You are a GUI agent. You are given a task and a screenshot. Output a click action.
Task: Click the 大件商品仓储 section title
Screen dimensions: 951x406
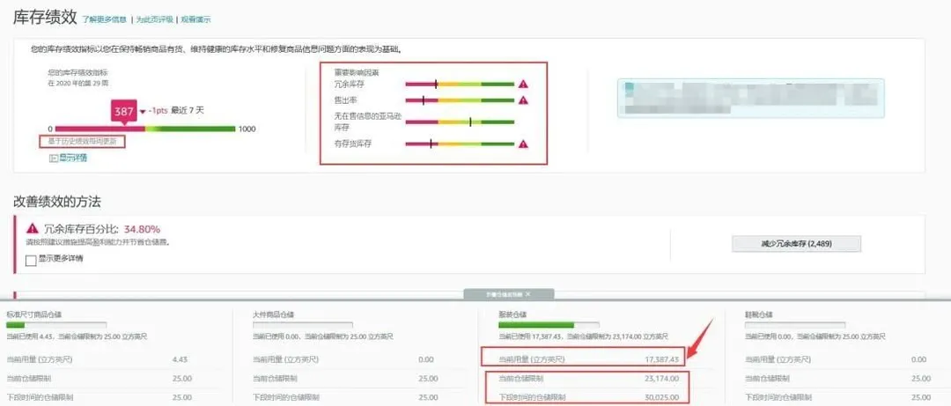(276, 315)
